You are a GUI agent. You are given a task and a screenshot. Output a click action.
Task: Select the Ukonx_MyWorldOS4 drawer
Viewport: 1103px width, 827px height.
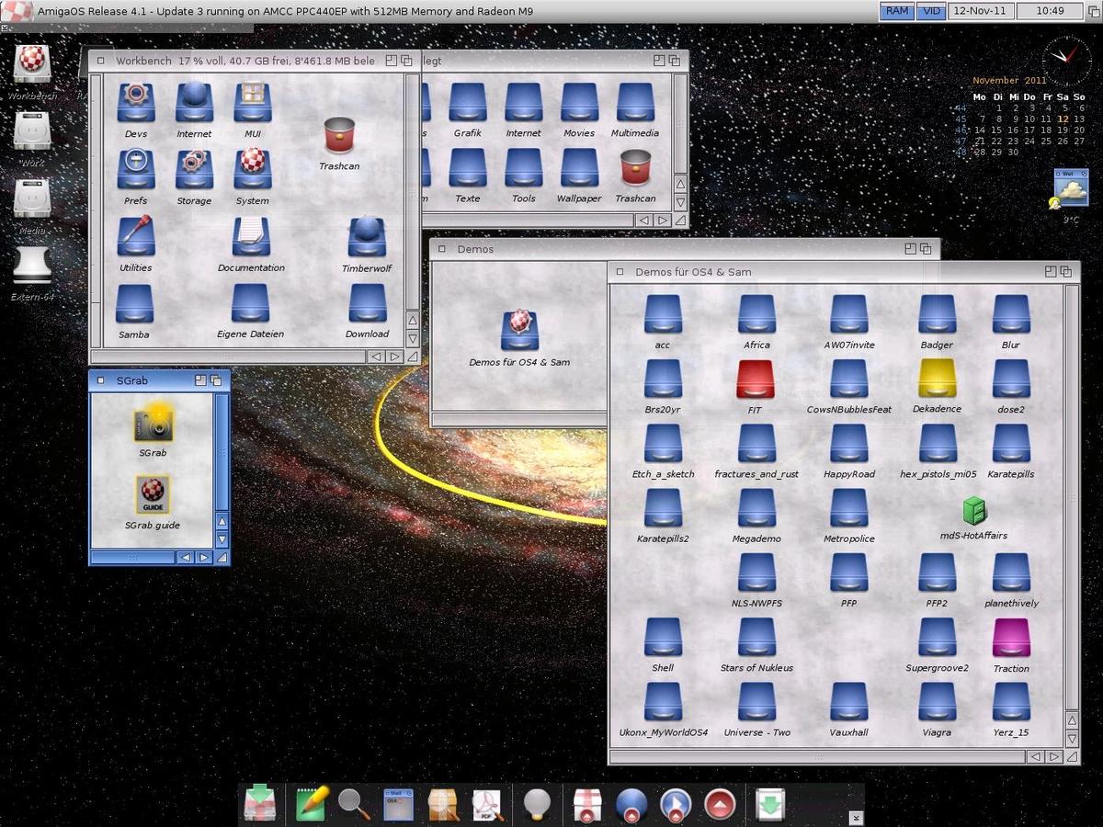(x=663, y=702)
